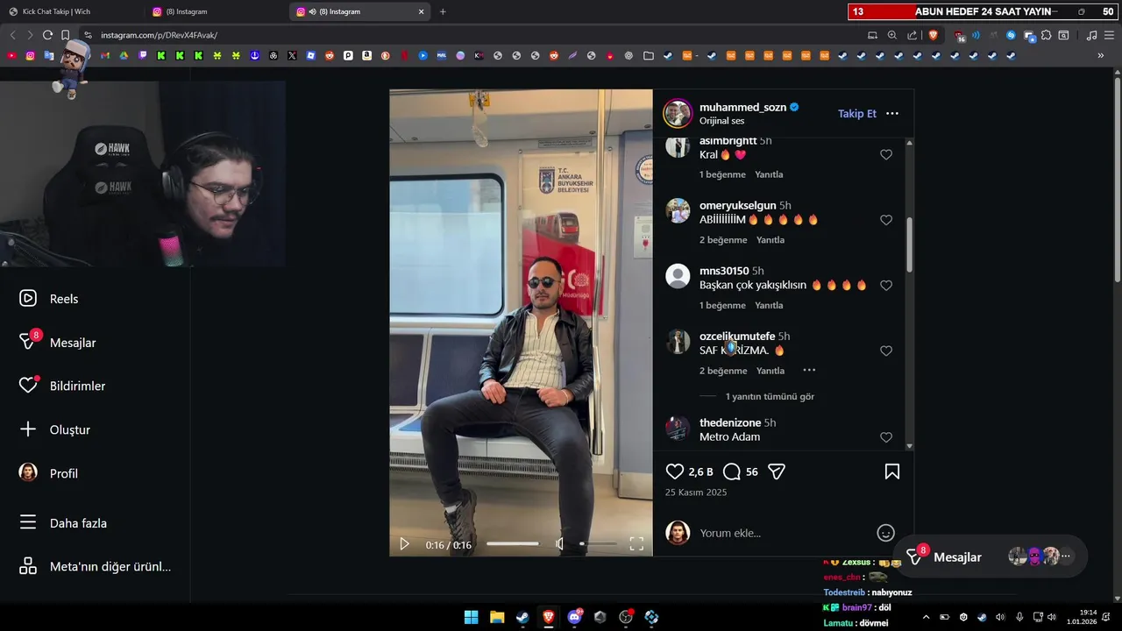Switch to second Instagram tab
This screenshot has height=631, width=1122.
(x=217, y=11)
